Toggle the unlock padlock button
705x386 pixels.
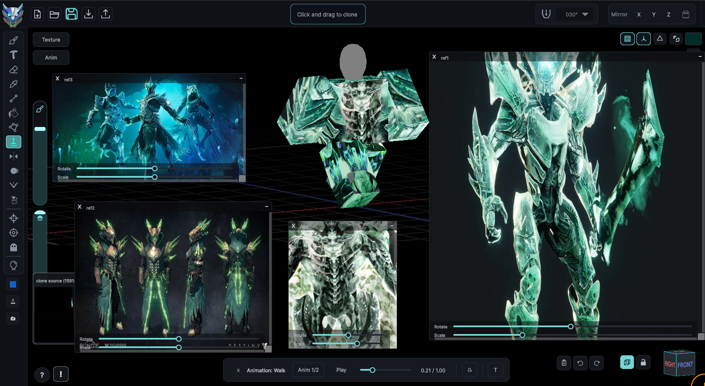[x=643, y=362]
